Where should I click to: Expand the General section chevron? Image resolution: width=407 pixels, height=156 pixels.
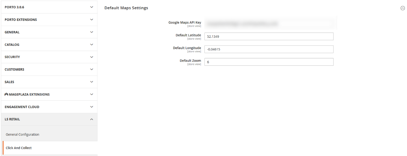tap(91, 32)
